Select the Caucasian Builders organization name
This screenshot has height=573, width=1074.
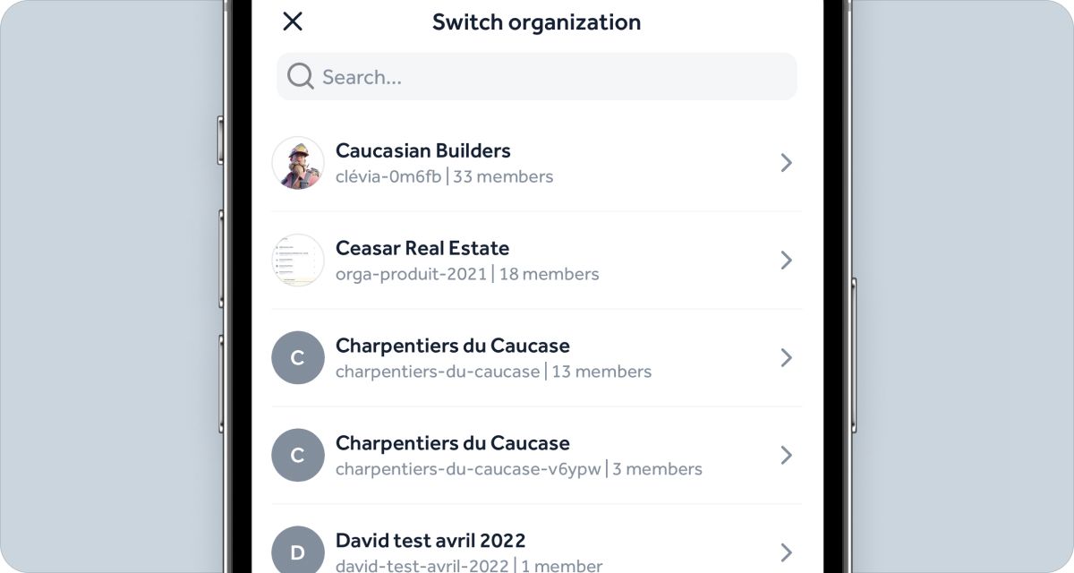point(423,150)
